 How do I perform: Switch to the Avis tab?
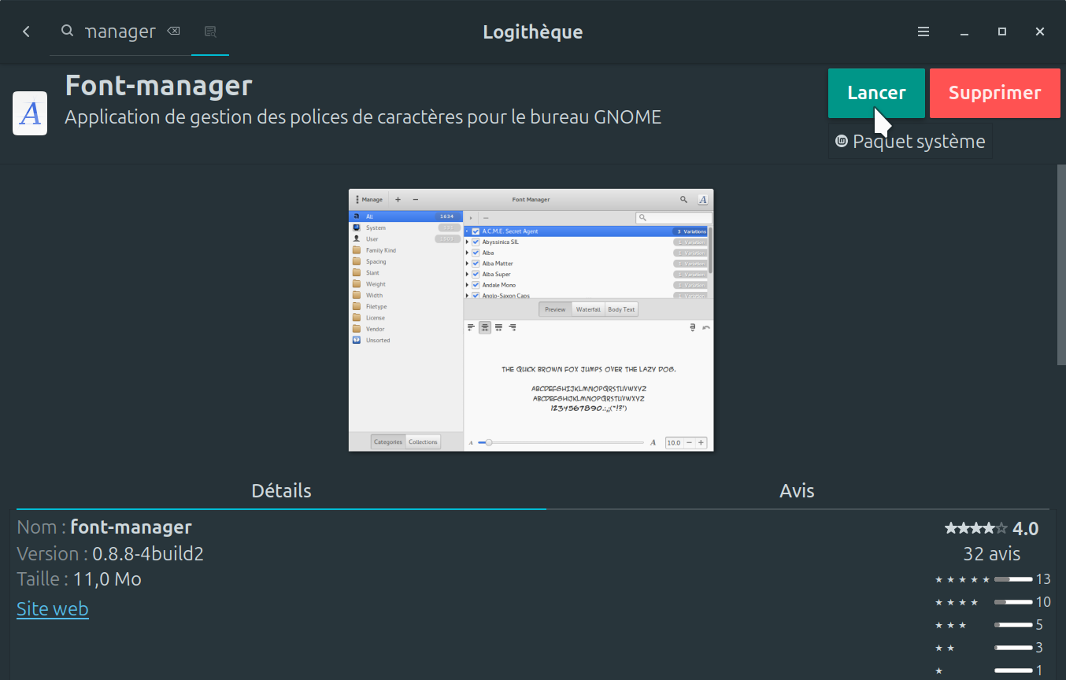[x=797, y=491]
